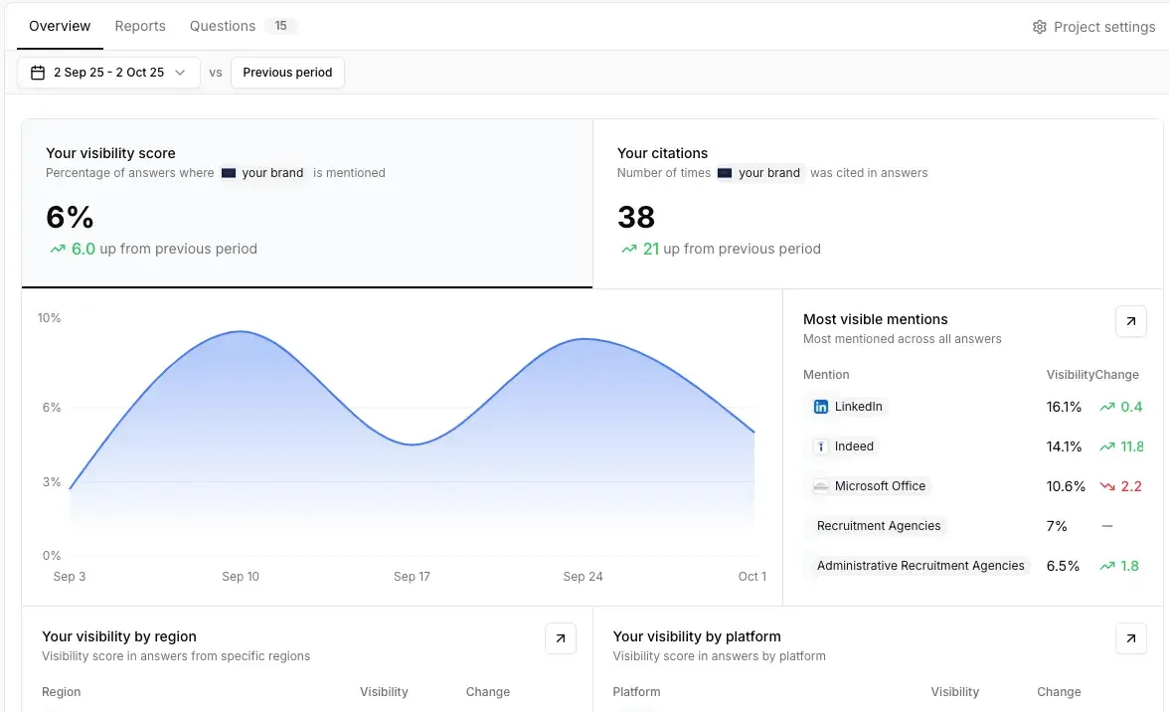Click the Sep 17 axis label on chart
Image resolution: width=1169 pixels, height=712 pixels.
(412, 577)
